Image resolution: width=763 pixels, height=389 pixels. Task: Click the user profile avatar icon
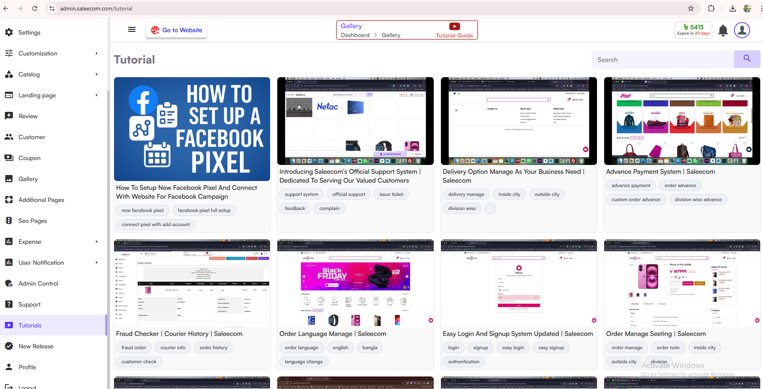click(x=742, y=30)
